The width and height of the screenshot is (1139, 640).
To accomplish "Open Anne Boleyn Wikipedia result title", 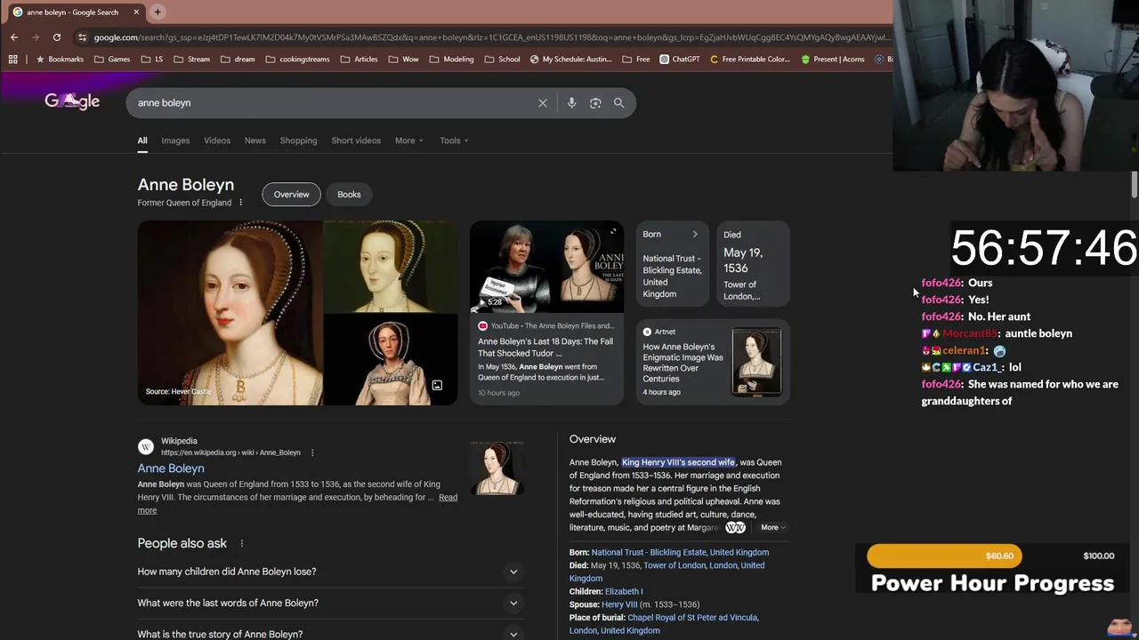I will pyautogui.click(x=171, y=468).
